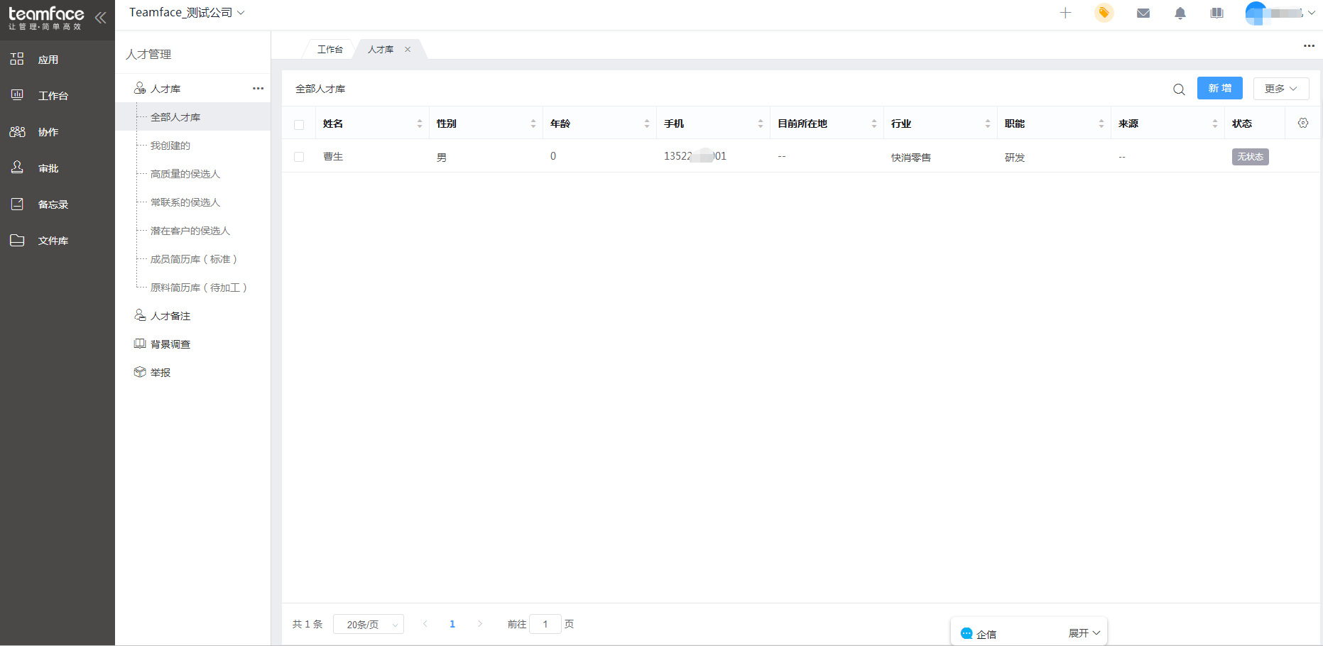Select 全部人才库 tree item
This screenshot has width=1323, height=646.
coord(175,117)
